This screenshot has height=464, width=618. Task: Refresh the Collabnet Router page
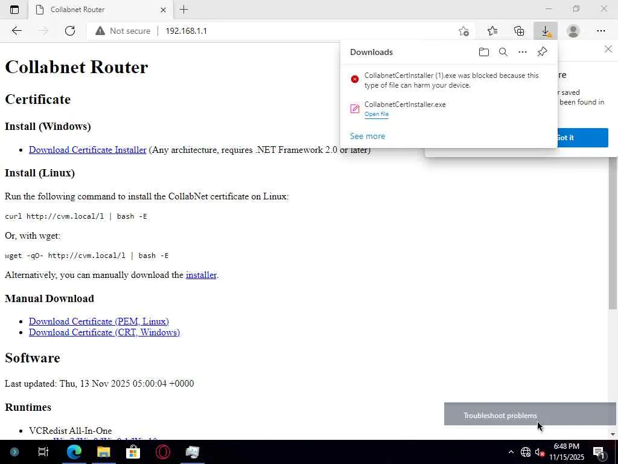[70, 31]
